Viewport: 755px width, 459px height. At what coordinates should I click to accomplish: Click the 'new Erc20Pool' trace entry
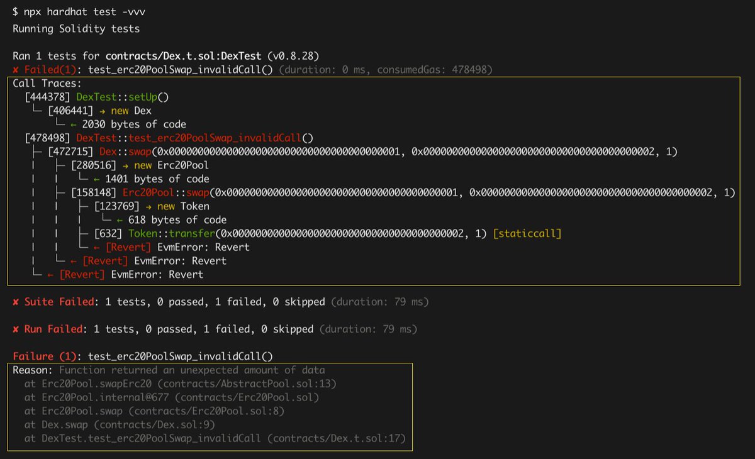tap(171, 165)
